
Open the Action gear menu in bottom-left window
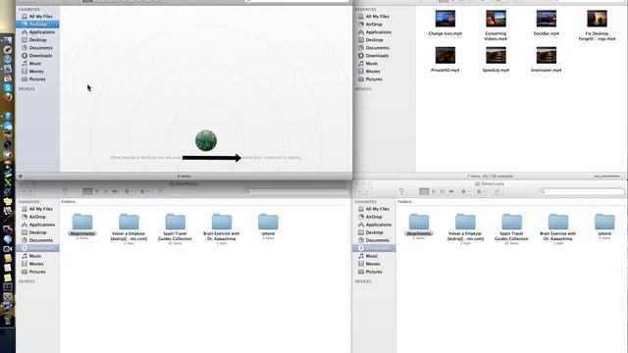pos(129,192)
